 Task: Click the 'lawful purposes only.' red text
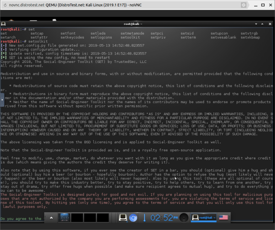[x=25, y=207]
